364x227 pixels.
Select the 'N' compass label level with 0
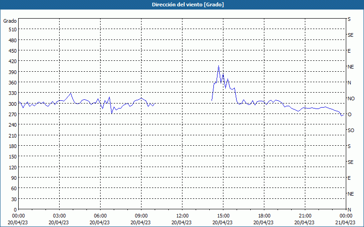click(349, 210)
